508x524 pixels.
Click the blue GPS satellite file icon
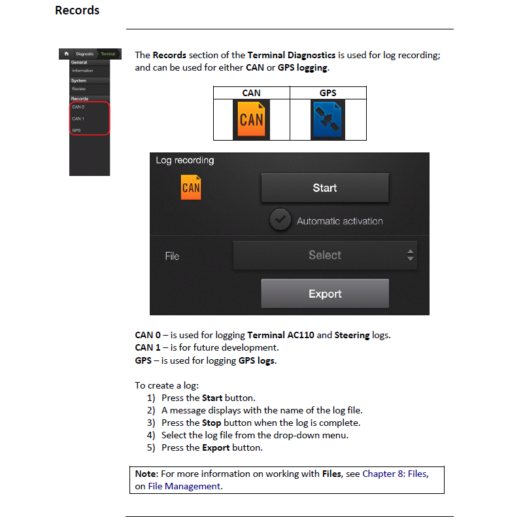(x=328, y=120)
